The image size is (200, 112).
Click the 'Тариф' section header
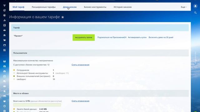[x=100, y=28]
